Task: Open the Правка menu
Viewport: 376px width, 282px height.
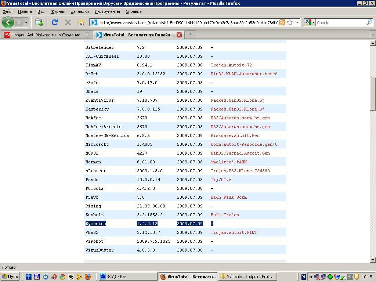Action: pos(25,11)
